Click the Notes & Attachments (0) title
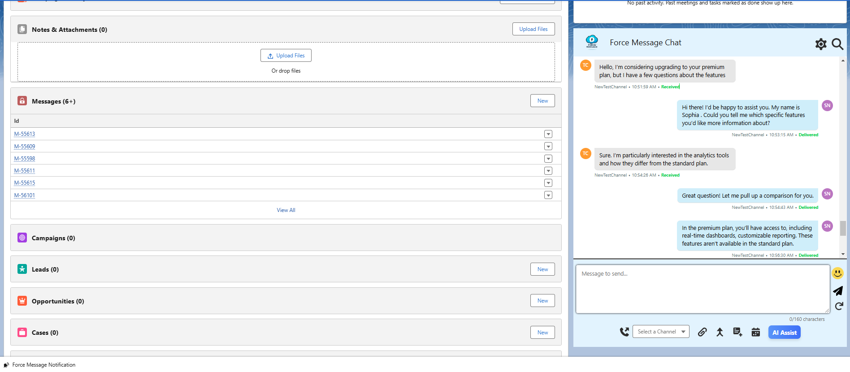Image resolution: width=850 pixels, height=372 pixels. (69, 30)
